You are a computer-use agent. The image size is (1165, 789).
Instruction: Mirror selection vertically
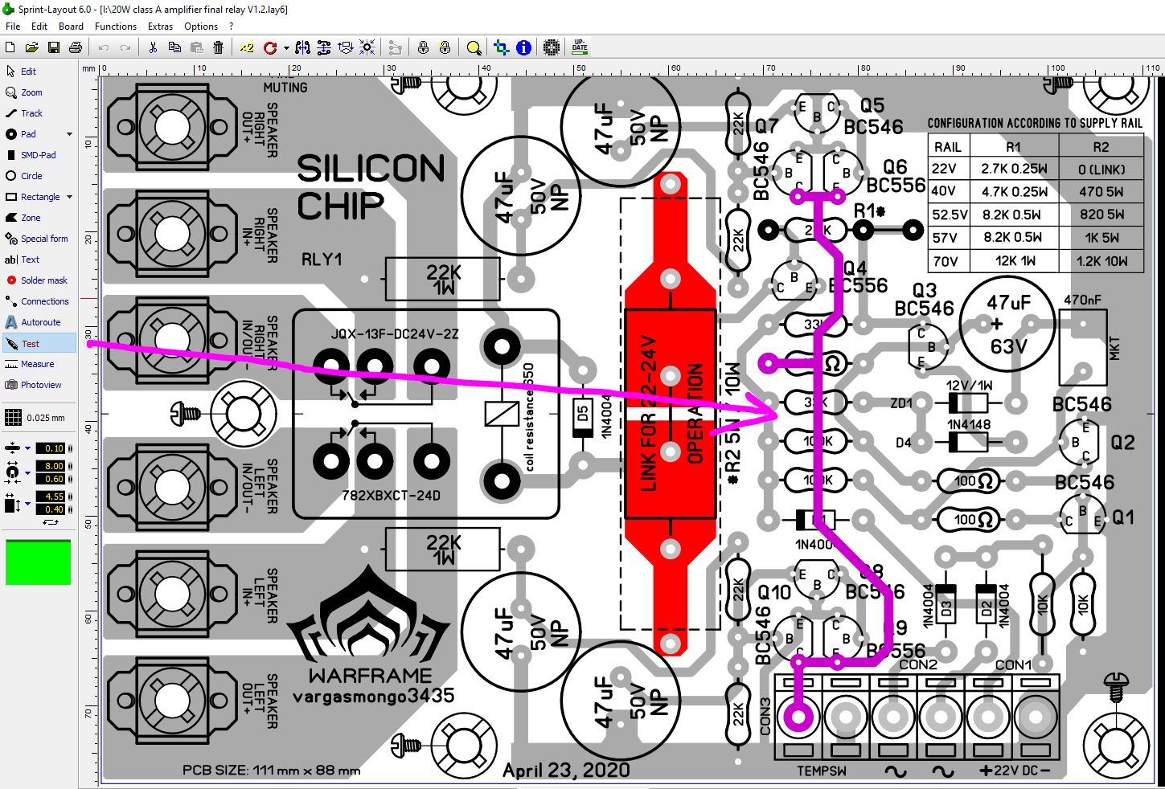[324, 47]
